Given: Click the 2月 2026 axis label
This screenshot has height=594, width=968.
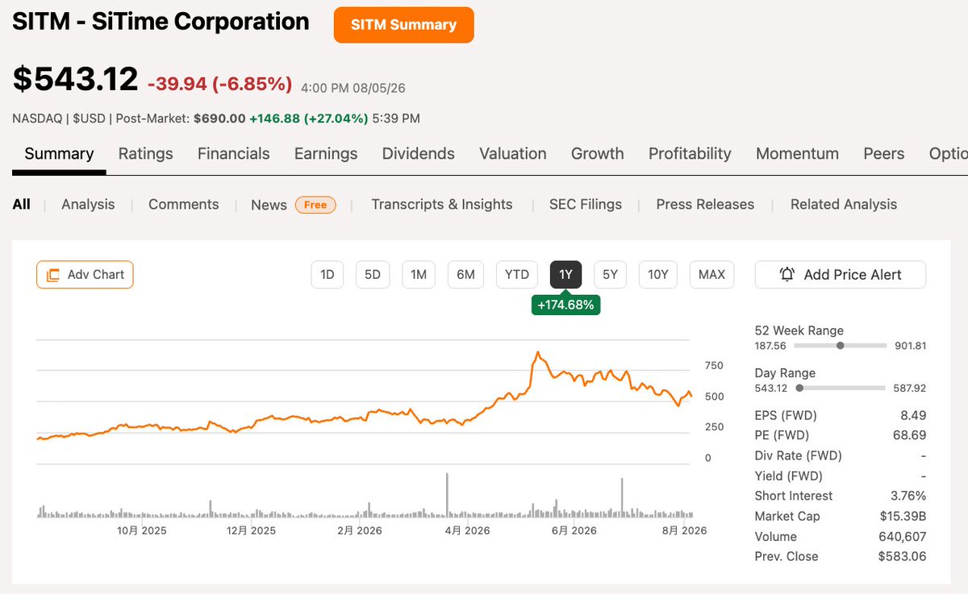Looking at the screenshot, I should pyautogui.click(x=359, y=530).
